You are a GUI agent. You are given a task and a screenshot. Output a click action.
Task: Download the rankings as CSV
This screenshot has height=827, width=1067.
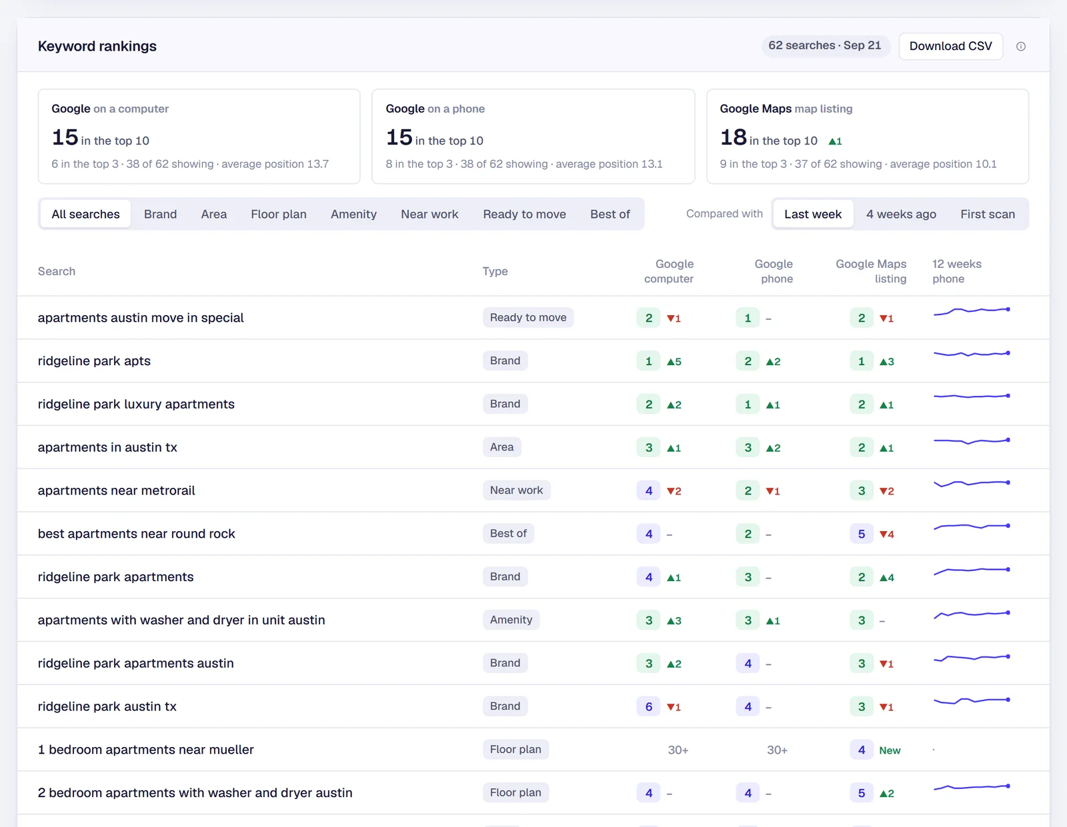click(x=950, y=46)
